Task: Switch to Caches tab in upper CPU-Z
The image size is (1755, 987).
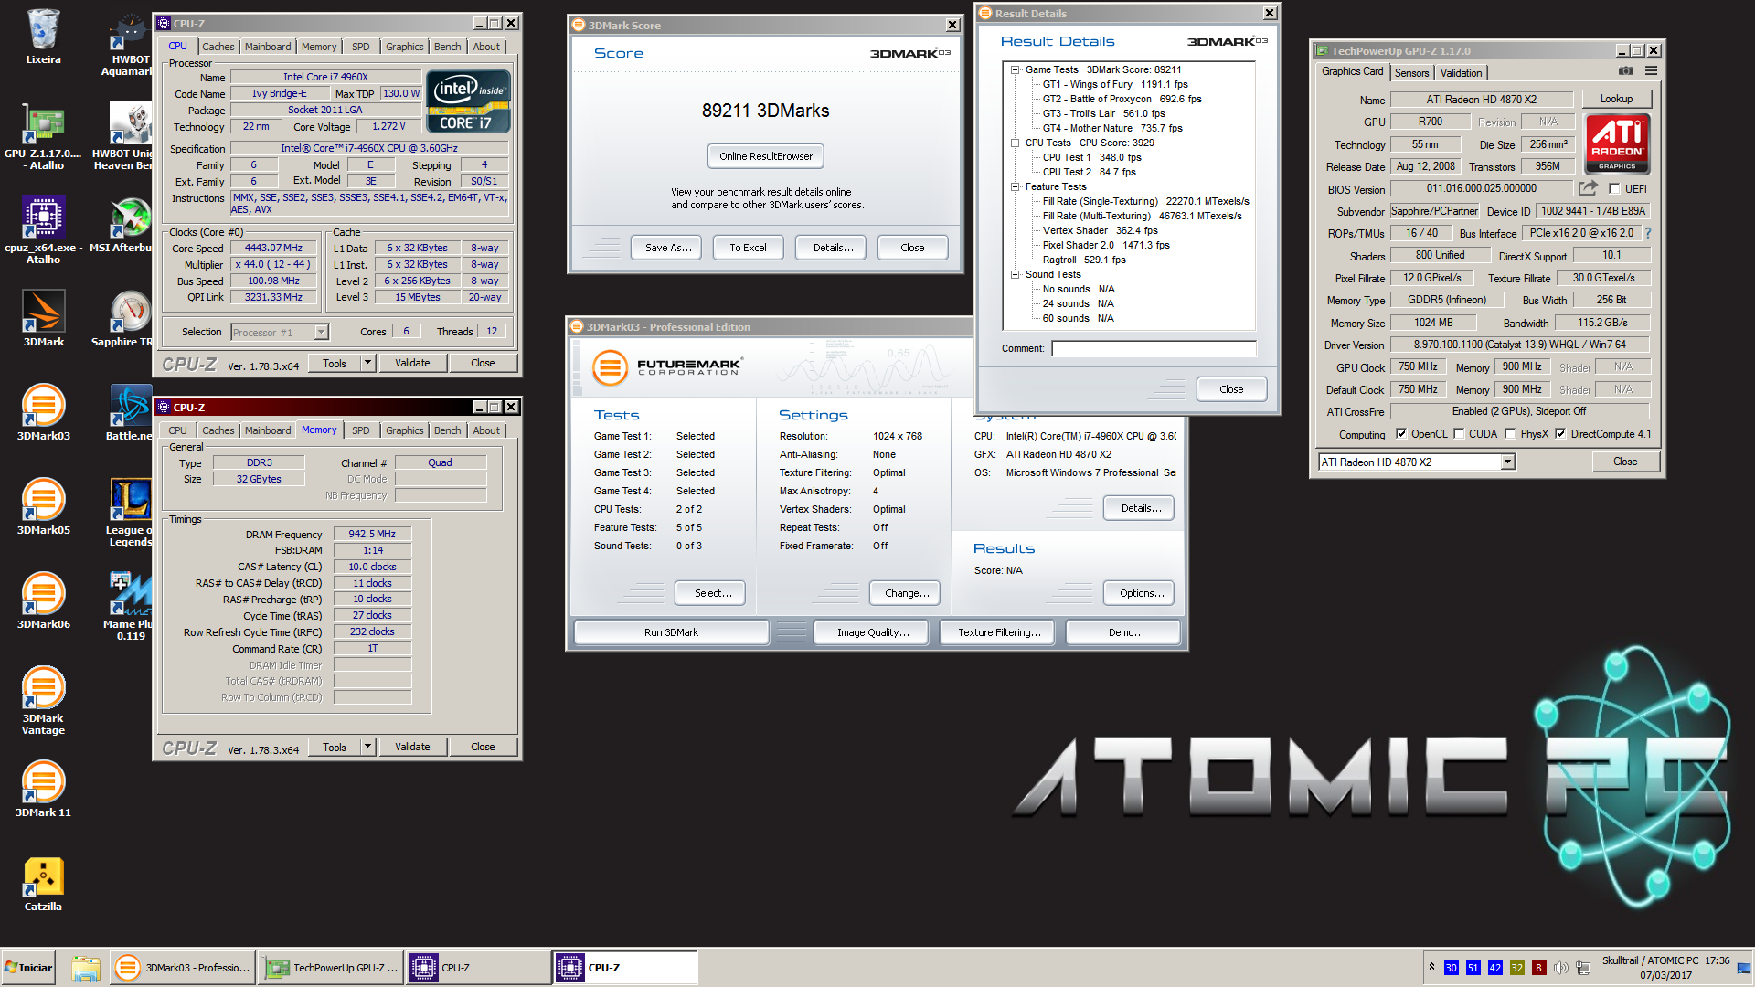Action: 218,47
